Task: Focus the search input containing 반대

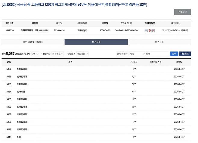Action: 157,54
